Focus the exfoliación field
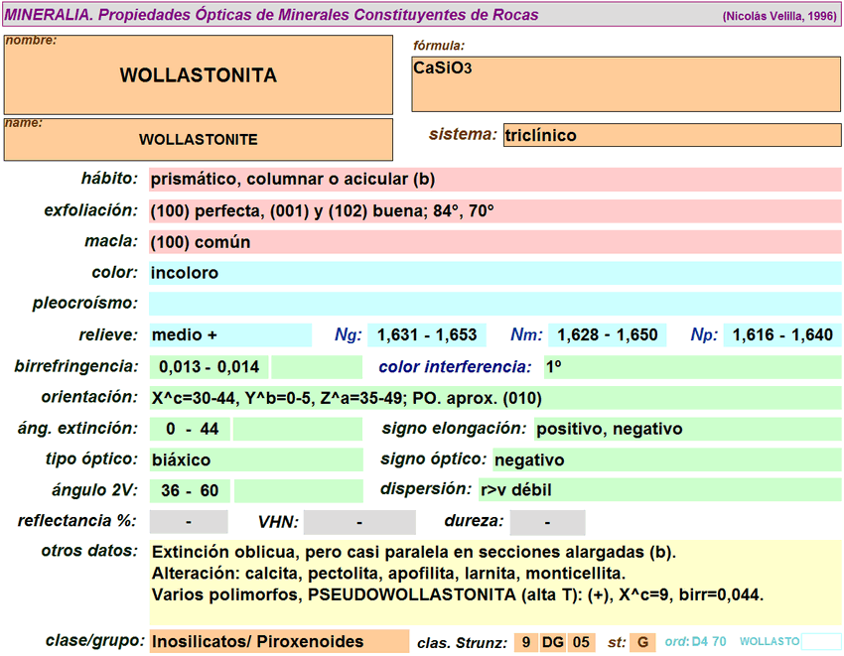This screenshot has width=844, height=656. (494, 211)
